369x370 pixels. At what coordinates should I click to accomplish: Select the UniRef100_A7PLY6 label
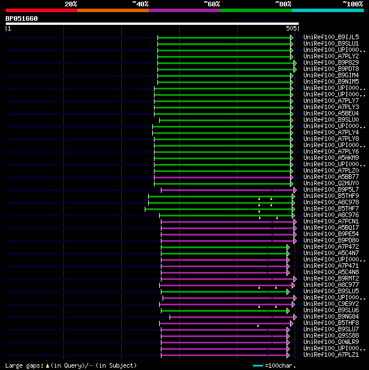331,151
